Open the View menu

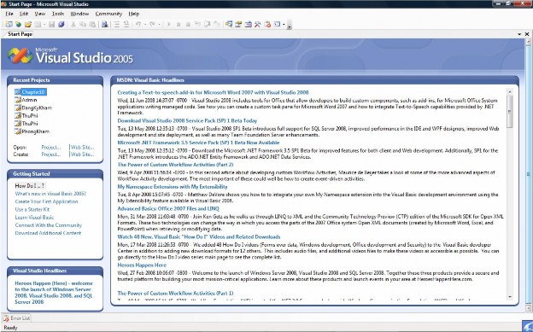click(x=40, y=14)
